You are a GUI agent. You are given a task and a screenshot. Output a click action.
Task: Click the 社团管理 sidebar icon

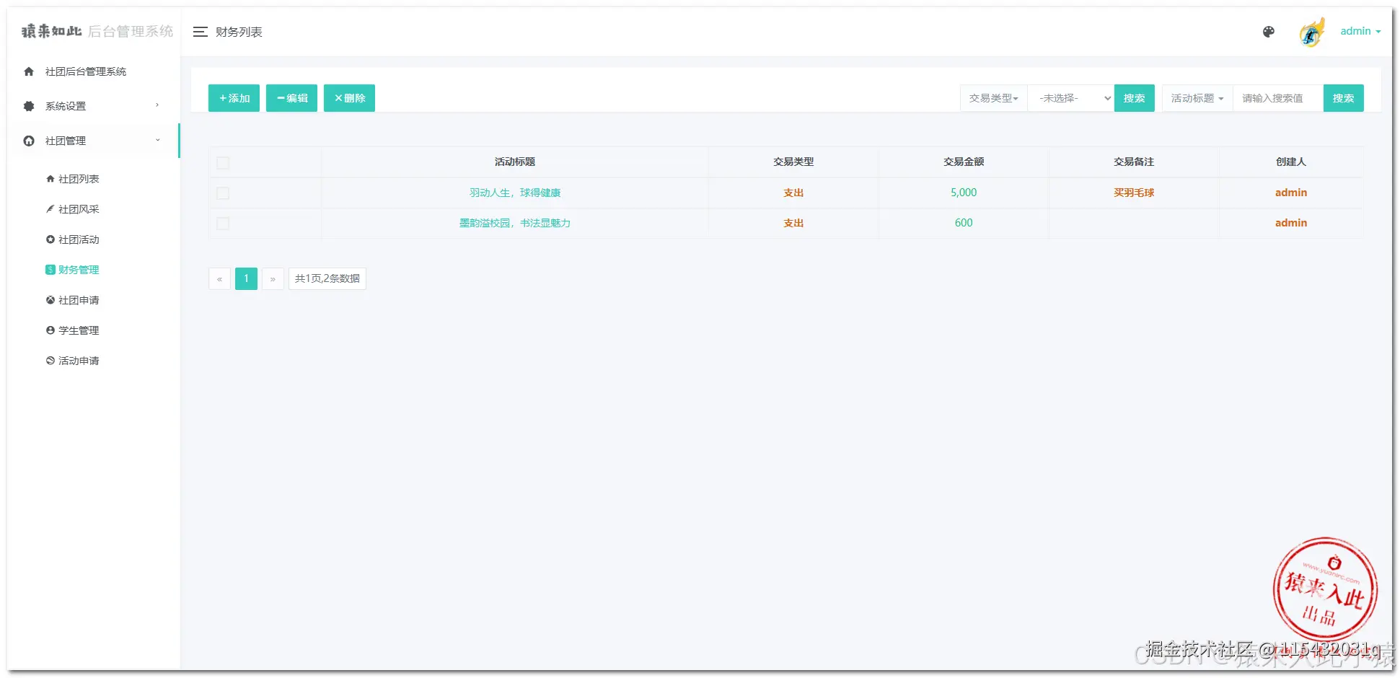pyautogui.click(x=29, y=141)
